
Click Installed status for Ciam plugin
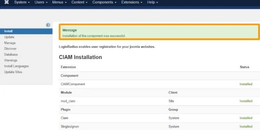(246, 118)
